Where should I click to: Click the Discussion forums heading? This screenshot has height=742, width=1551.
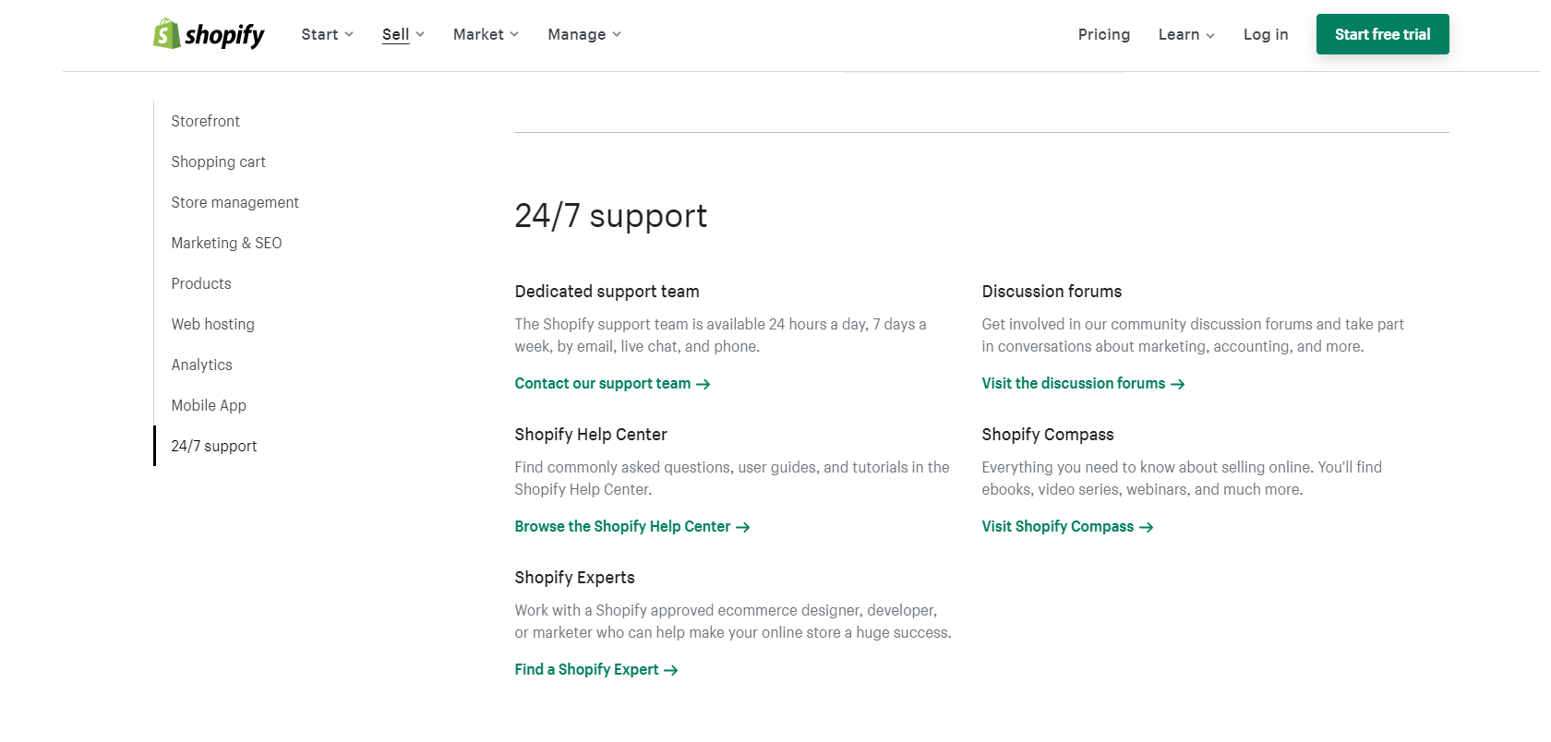click(1052, 292)
